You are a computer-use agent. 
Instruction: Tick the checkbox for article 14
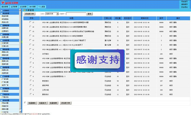pyautogui.click(x=30, y=36)
